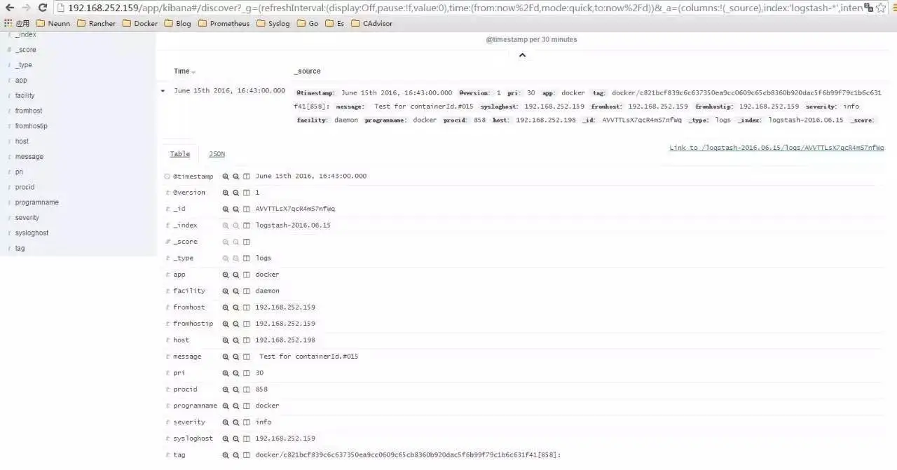Open the Prometheus bookmark folder
Viewport: 897px width, 470px height.
tap(224, 23)
